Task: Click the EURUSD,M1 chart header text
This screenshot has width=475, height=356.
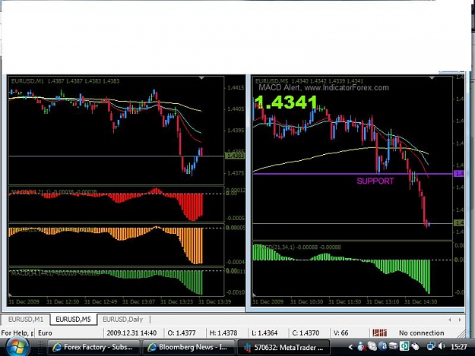Action: coord(65,81)
